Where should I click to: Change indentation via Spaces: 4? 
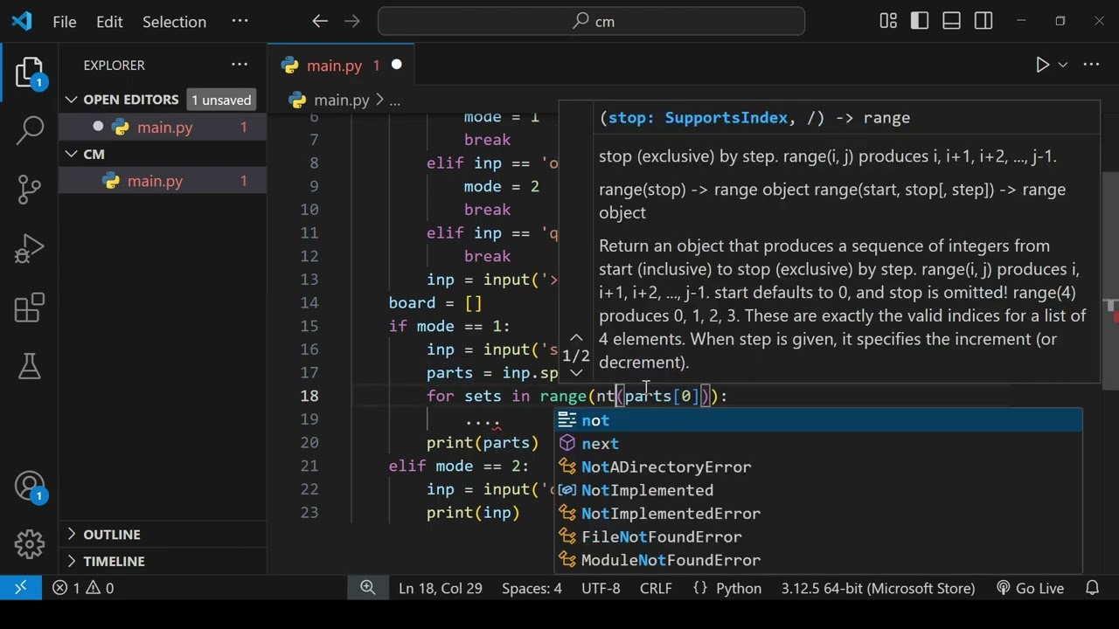532,588
